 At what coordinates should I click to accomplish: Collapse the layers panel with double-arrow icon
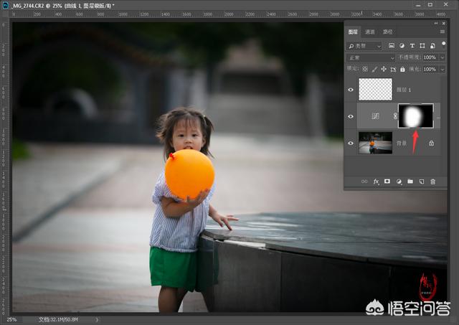436,23
